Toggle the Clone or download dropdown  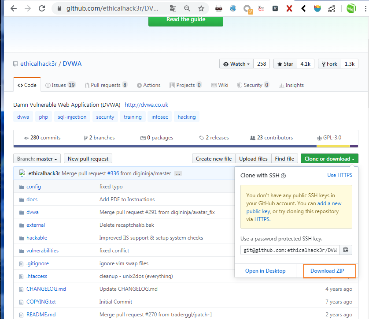pyautogui.click(x=329, y=159)
